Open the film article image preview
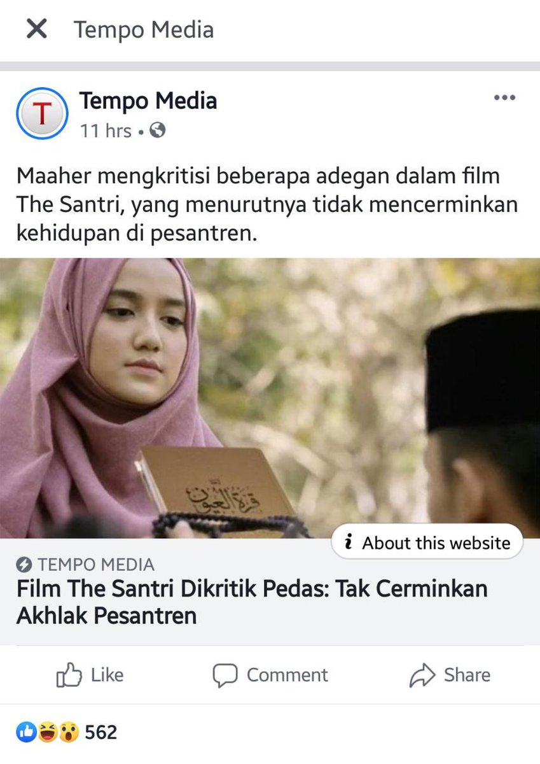The image size is (540, 764). (x=270, y=398)
